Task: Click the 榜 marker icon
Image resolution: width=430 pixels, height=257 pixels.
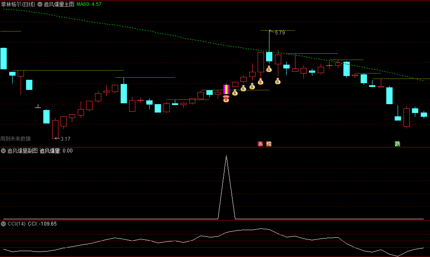Action: [269, 144]
